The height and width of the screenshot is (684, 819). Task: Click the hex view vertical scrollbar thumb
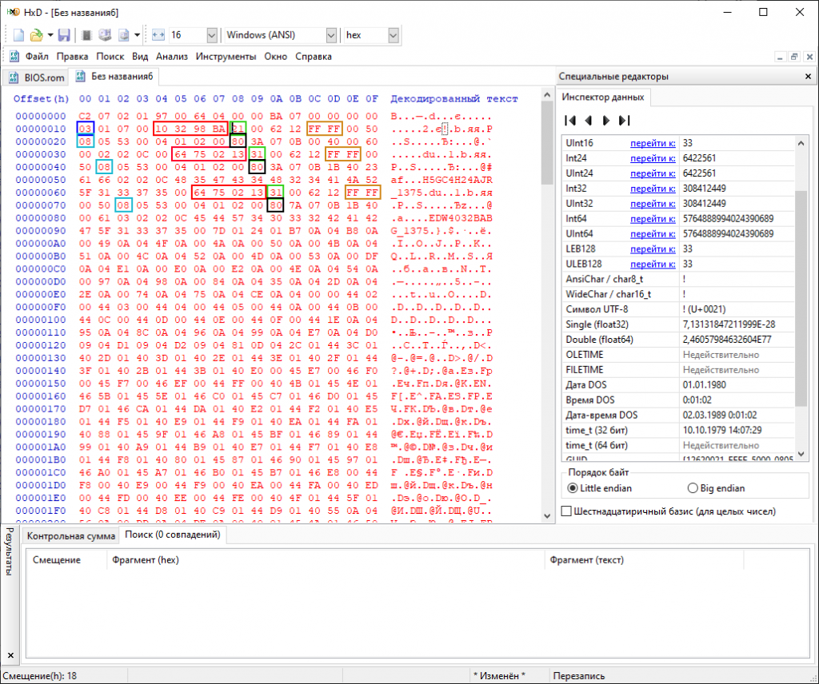(547, 143)
